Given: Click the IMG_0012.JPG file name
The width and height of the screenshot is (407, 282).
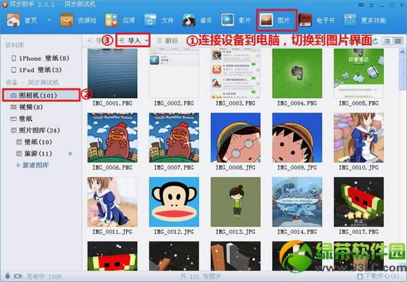Looking at the screenshot, I should click(174, 232).
